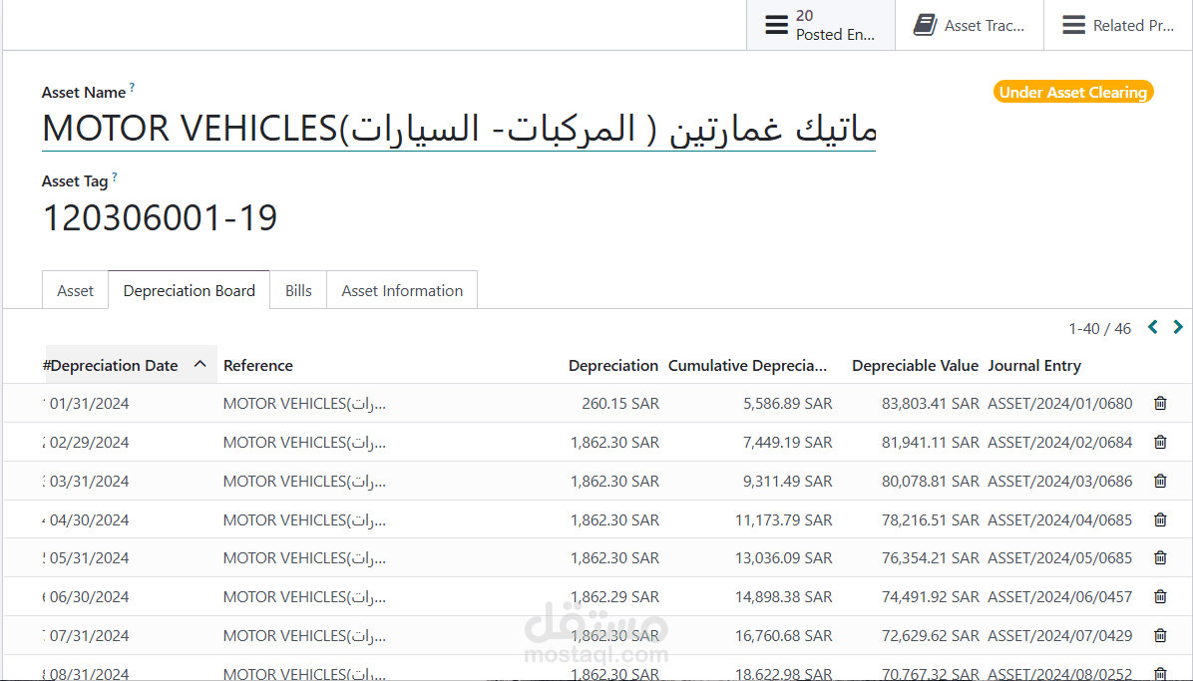Switch to the Asset Information tab
The image size is (1193, 681).
click(x=402, y=291)
